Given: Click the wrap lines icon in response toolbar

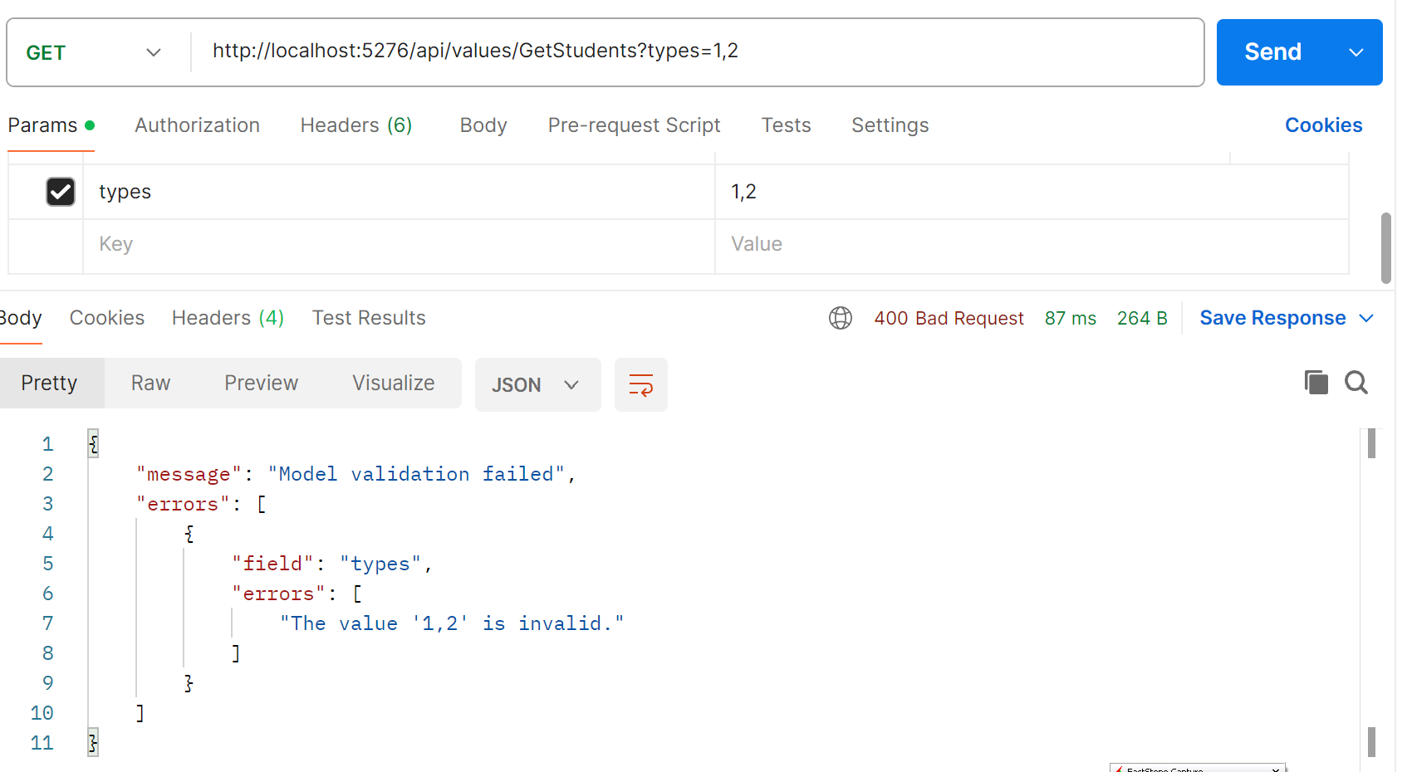Looking at the screenshot, I should point(640,384).
